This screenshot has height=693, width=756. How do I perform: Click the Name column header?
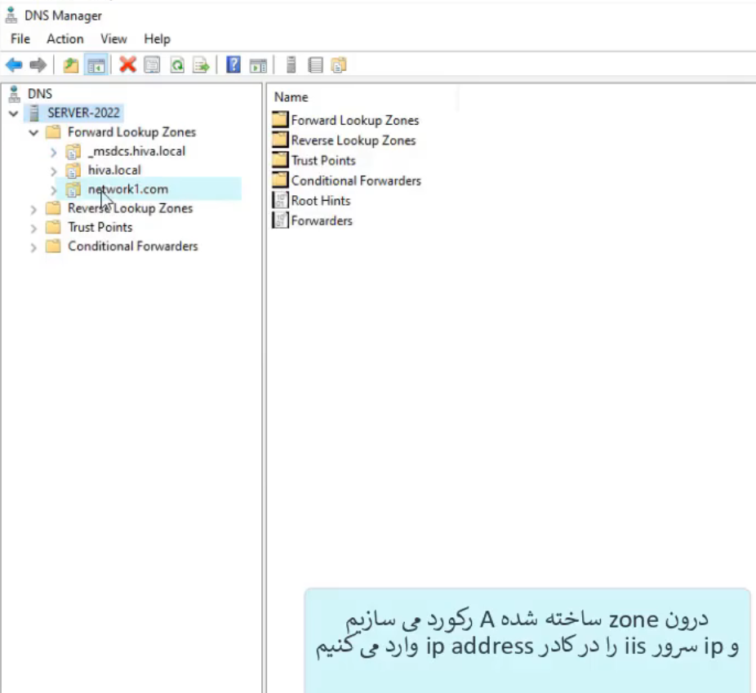pyautogui.click(x=291, y=97)
